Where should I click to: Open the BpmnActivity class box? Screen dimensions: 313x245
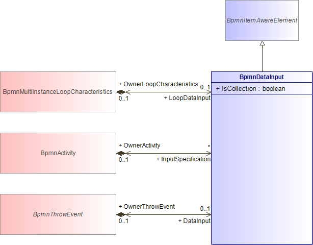(58, 153)
